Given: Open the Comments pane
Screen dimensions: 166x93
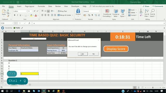Looking at the screenshot, I should (158, 6).
